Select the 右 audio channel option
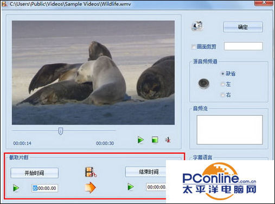275x204 pixels. point(222,95)
